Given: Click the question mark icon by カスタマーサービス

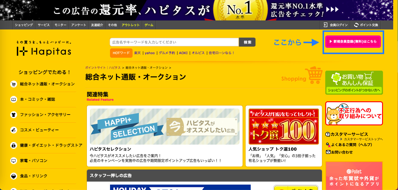Looking at the screenshot, I should 328,134.
